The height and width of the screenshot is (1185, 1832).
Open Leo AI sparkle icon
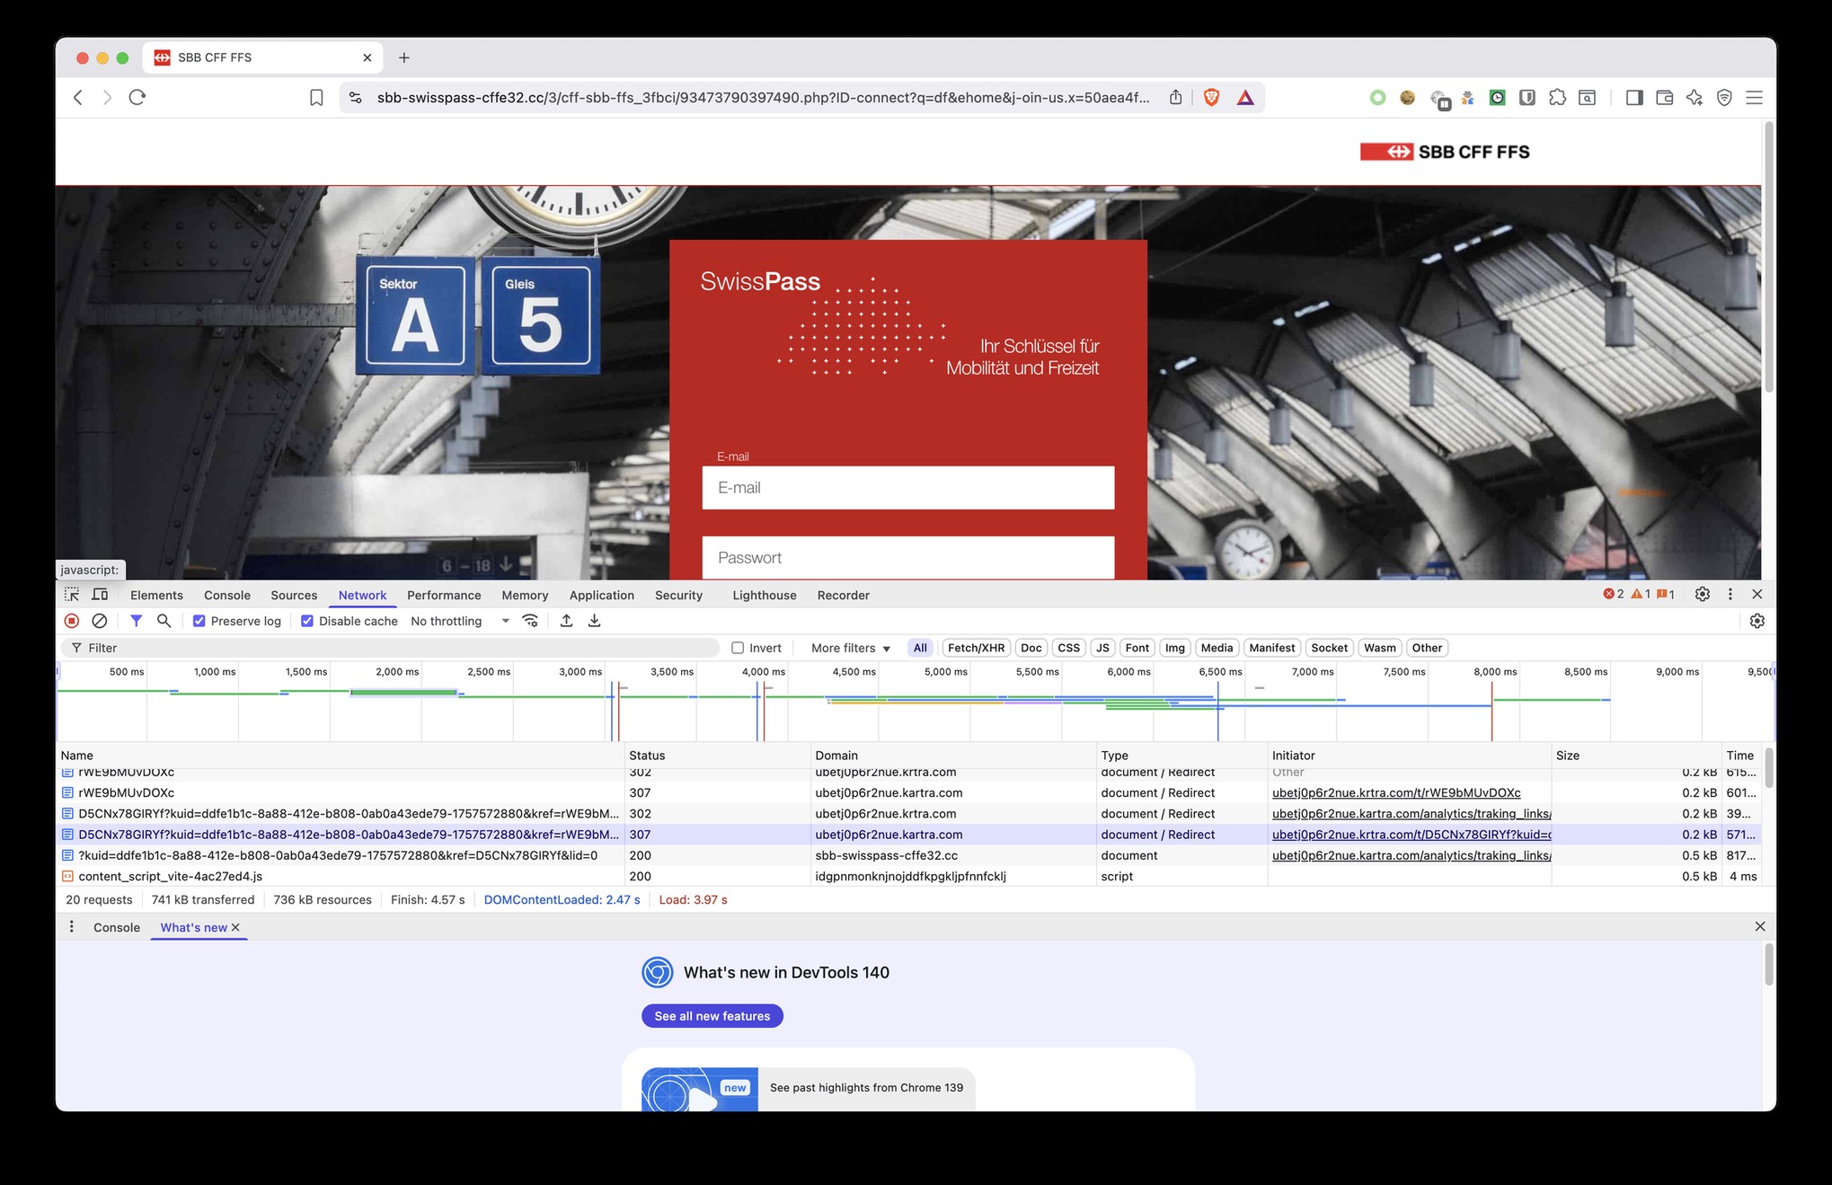(1695, 98)
